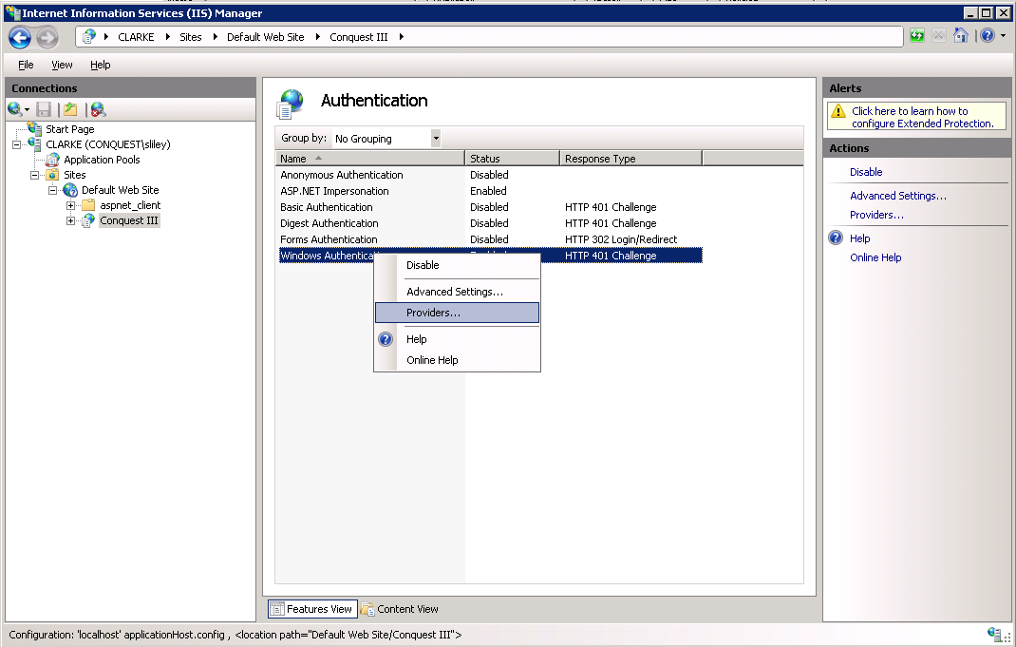
Task: Open the Help question-mark icon in the top toolbar
Action: click(x=988, y=36)
